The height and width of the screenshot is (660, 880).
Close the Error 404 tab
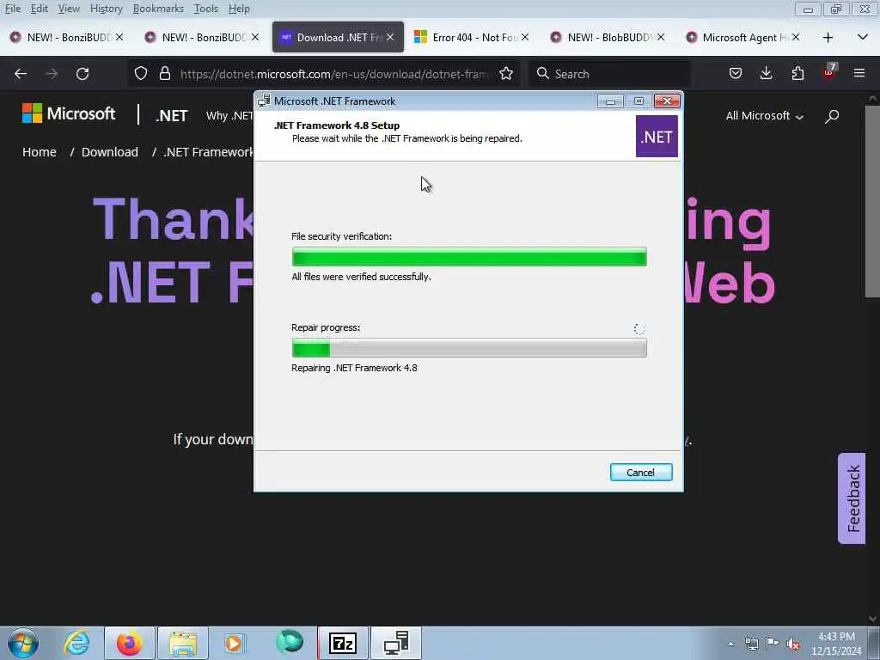tap(525, 37)
